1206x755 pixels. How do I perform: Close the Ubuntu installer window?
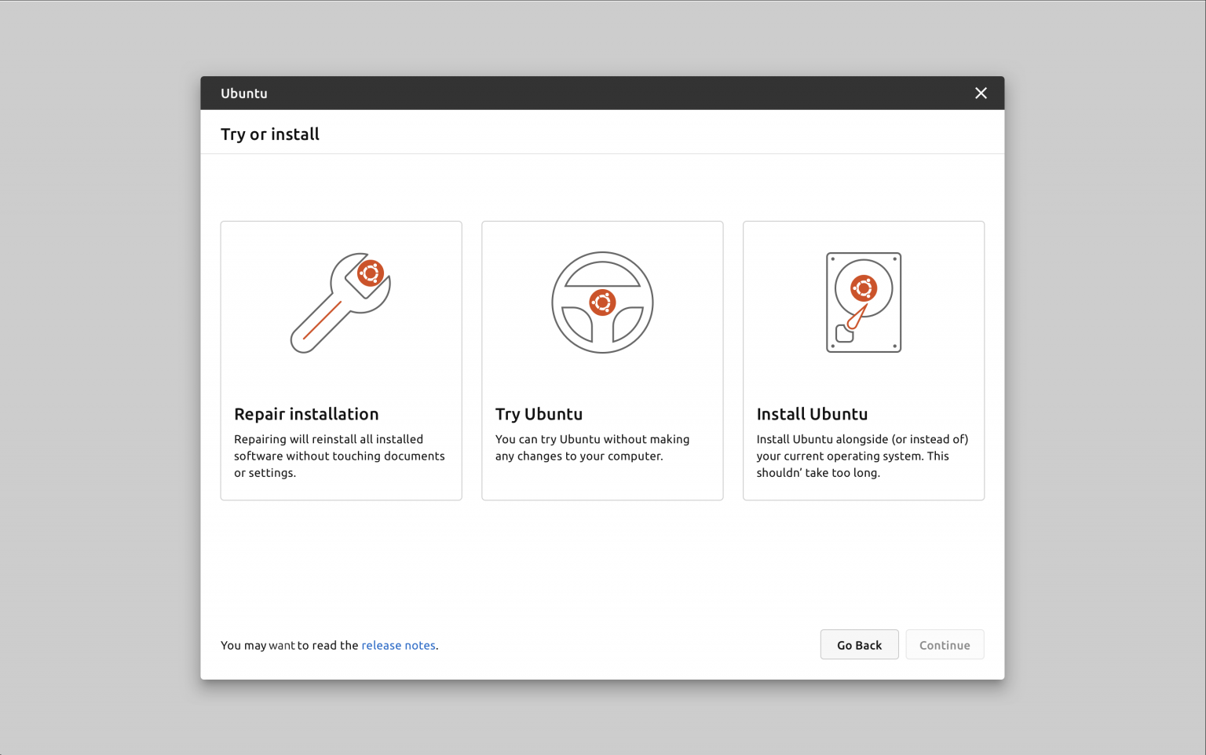981,93
